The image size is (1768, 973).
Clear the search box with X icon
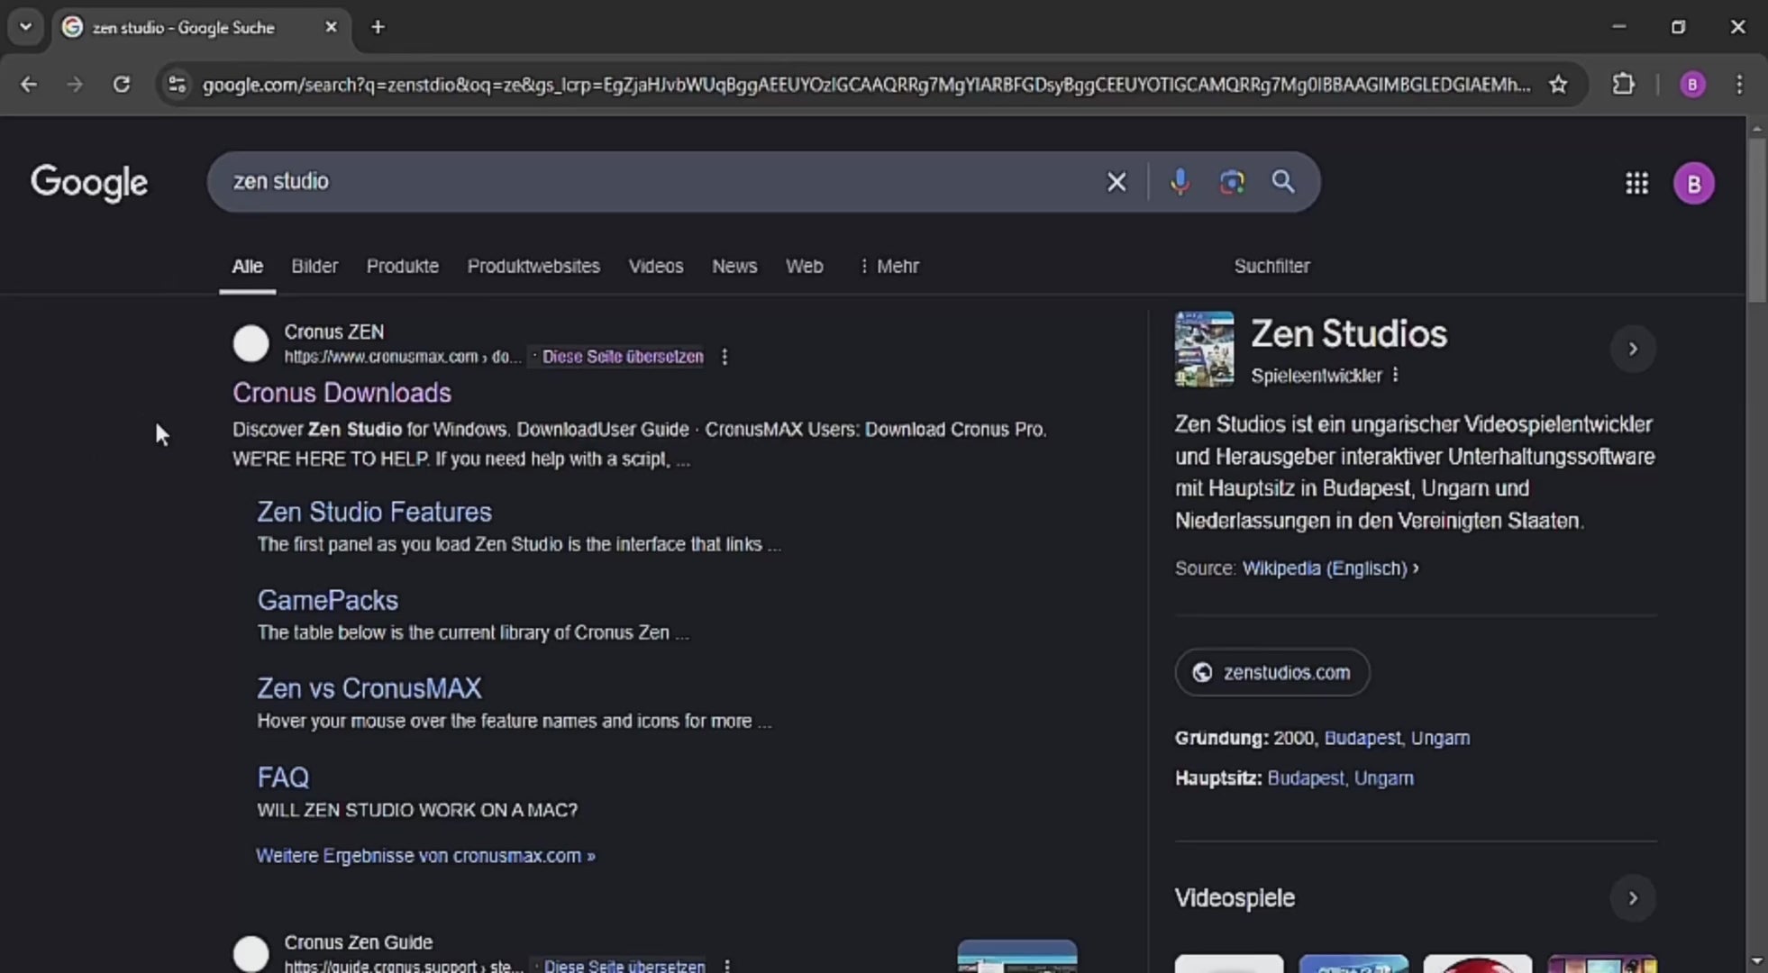[x=1116, y=182]
